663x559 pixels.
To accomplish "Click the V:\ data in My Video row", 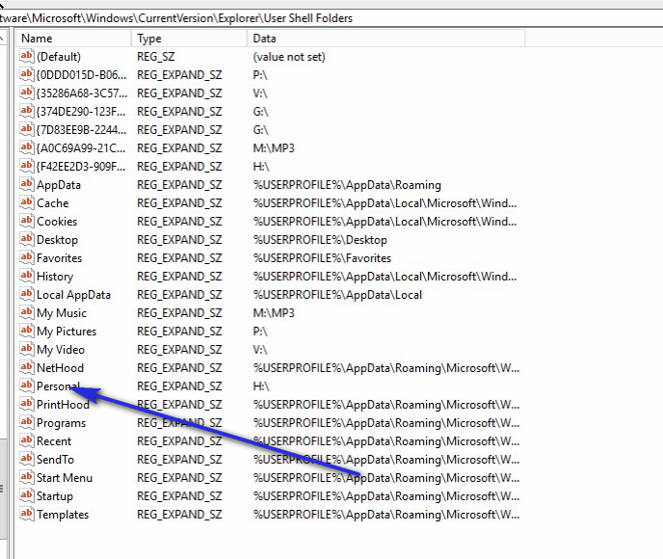I will click(260, 350).
